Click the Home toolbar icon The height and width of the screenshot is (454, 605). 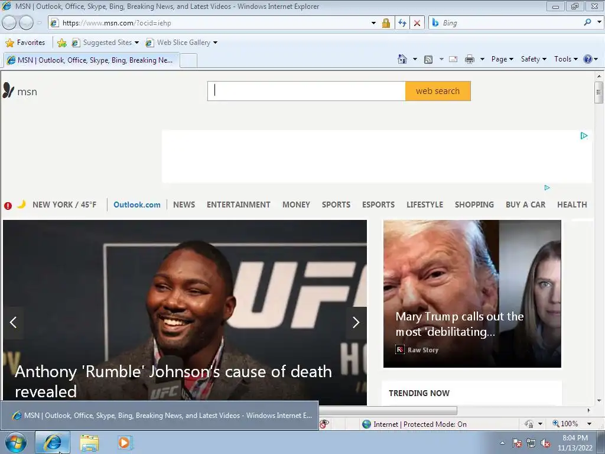(402, 59)
